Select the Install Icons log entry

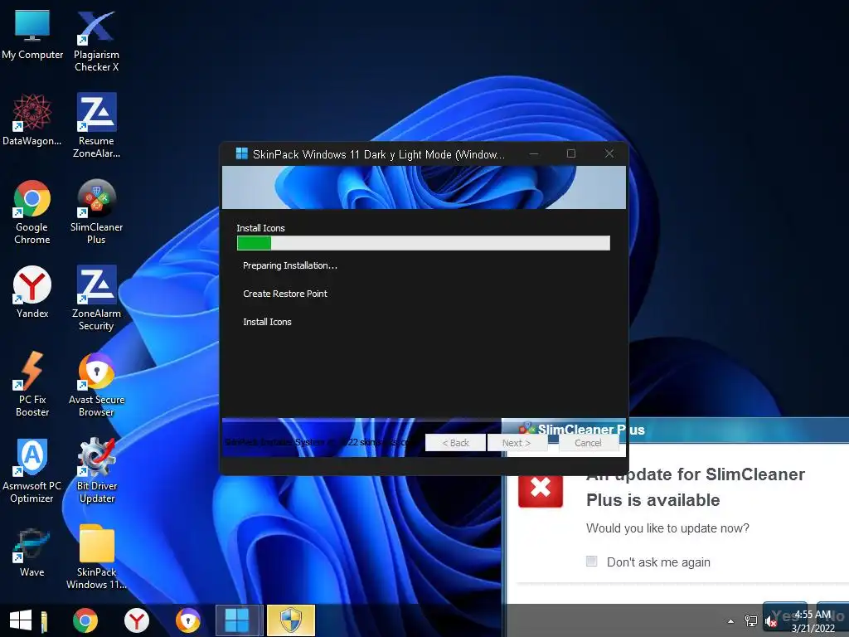click(267, 322)
